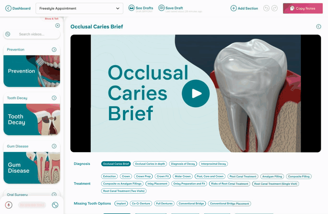Expand the Tooth Decay category
The height and width of the screenshot is (214, 328).
point(54,98)
